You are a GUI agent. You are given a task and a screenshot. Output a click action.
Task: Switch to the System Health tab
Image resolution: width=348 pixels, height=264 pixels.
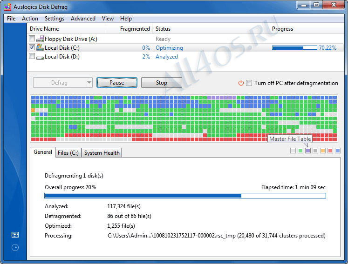[x=102, y=153]
